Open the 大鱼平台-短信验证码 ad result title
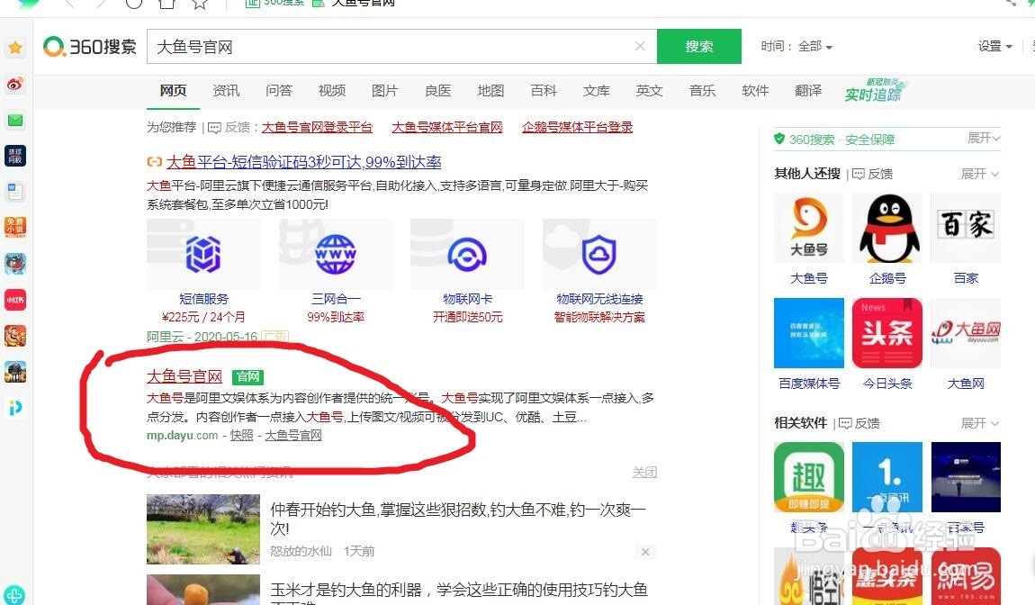 (x=303, y=162)
